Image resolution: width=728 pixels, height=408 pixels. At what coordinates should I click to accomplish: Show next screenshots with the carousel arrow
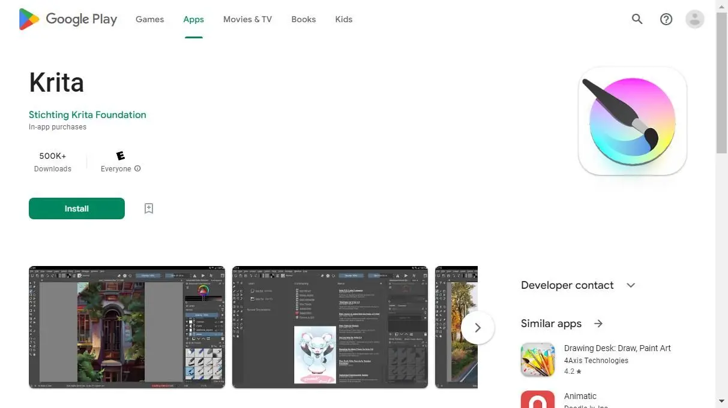point(478,327)
